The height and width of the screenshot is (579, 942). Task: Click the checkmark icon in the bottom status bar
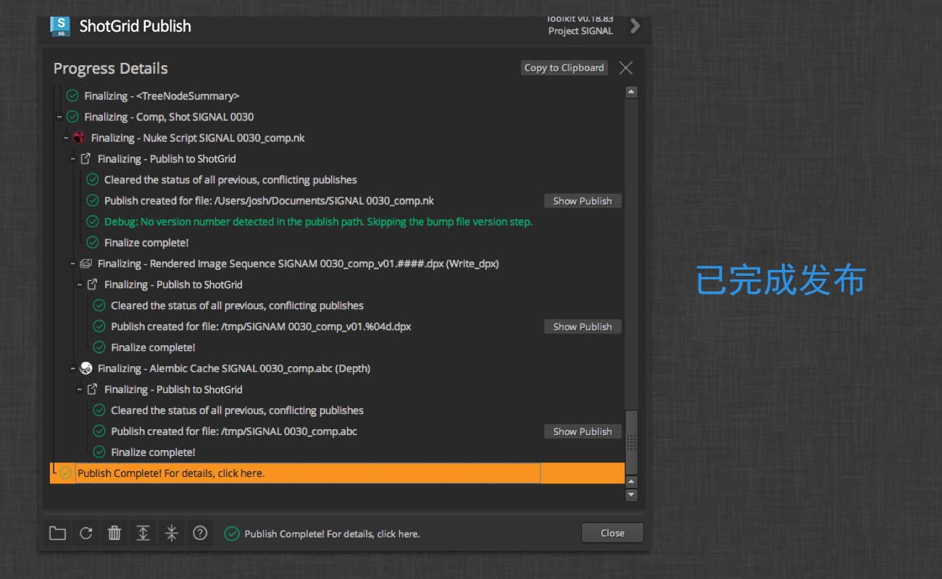[x=232, y=533]
